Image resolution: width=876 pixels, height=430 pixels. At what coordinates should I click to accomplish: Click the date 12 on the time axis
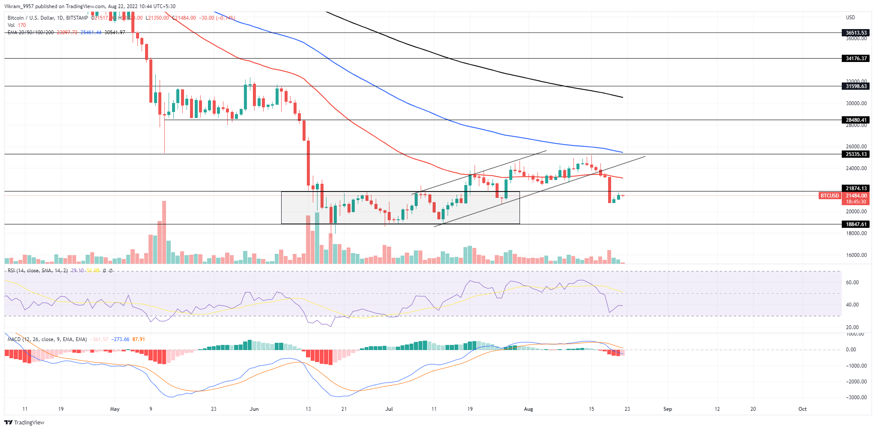click(717, 409)
